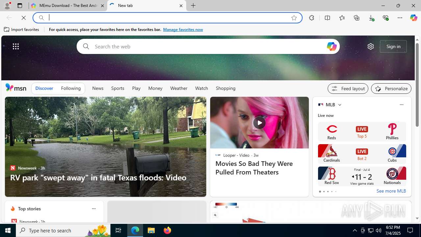Open Sports tab in msn
Image resolution: width=421 pixels, height=237 pixels.
click(x=117, y=88)
